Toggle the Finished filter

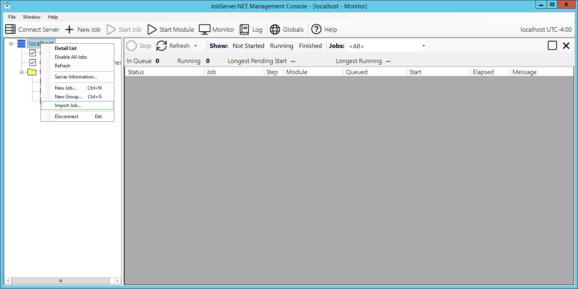310,46
